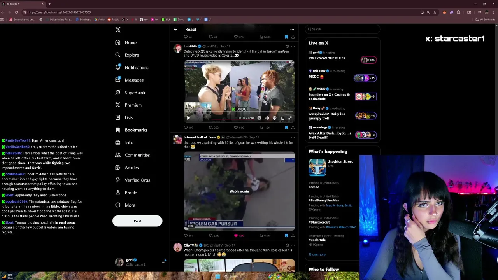
Task: Open Bookmarks
Action: 131,130
